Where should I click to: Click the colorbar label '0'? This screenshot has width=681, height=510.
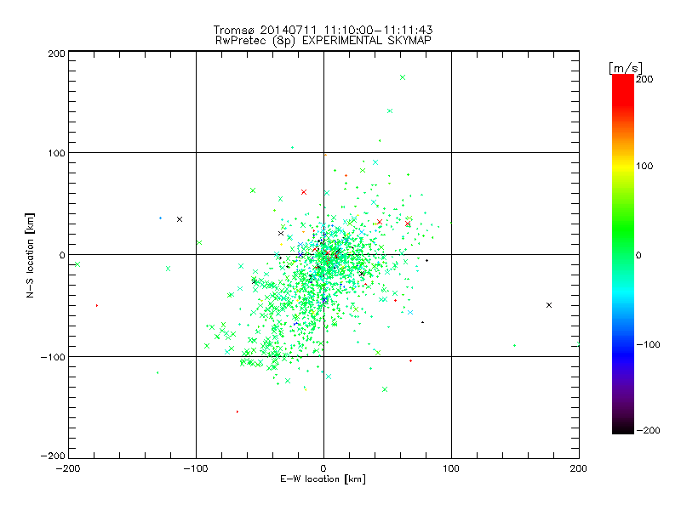click(638, 256)
